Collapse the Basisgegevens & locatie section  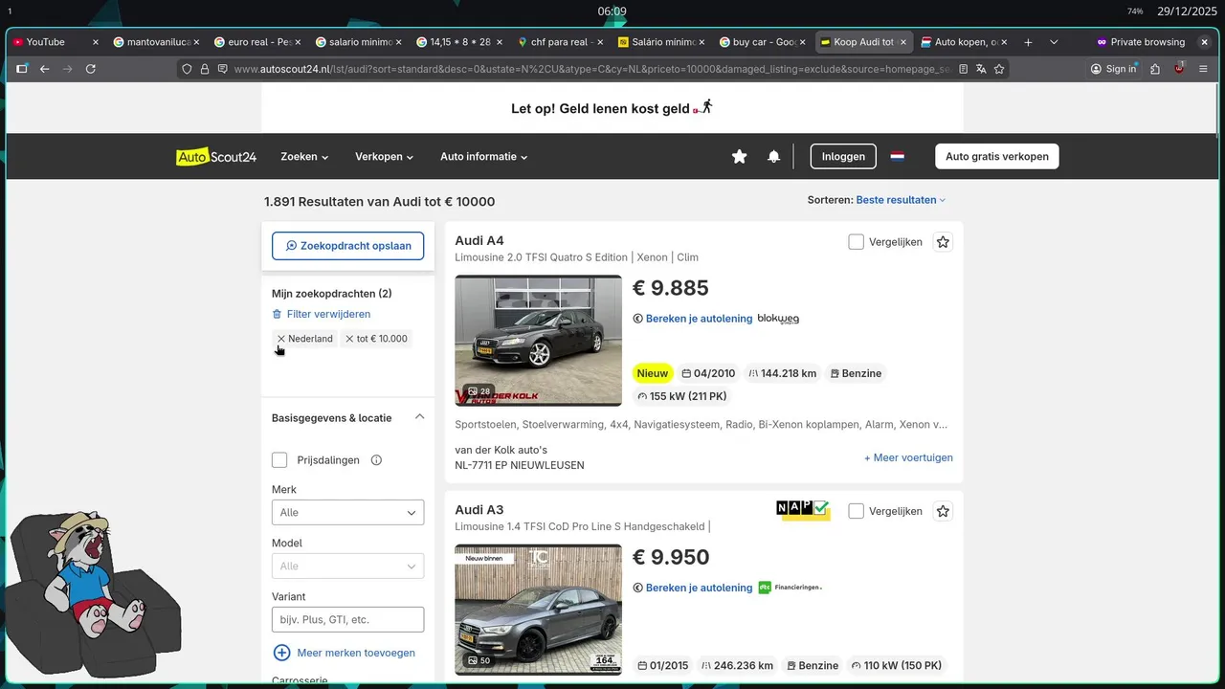click(x=419, y=417)
